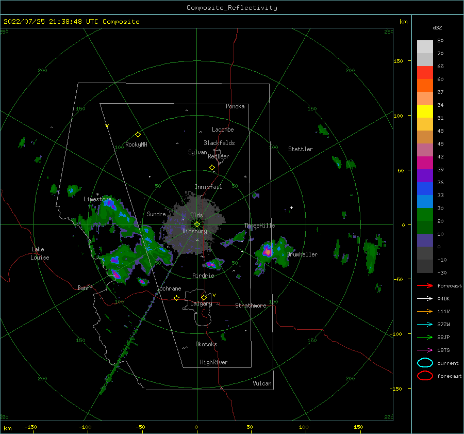Click the Didsbury label
This screenshot has height=434, width=464.
[x=194, y=231]
